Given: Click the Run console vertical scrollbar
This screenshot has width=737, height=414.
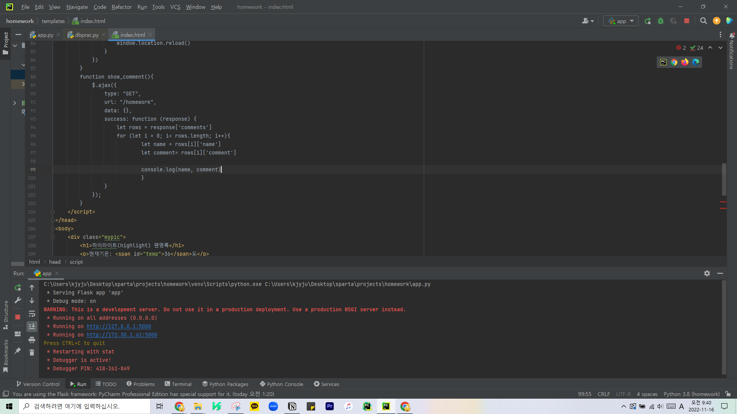Looking at the screenshot, I should [724, 327].
